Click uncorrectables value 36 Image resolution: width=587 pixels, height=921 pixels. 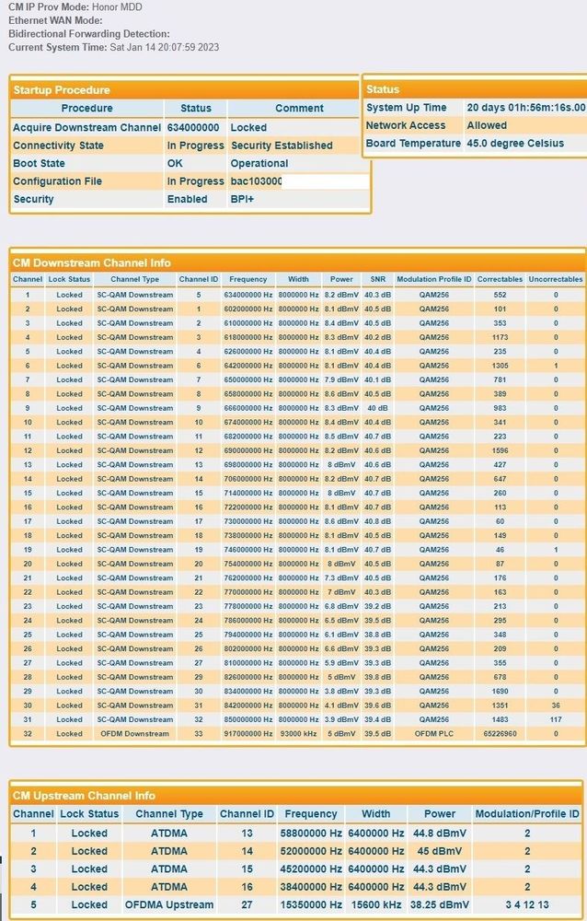point(556,705)
